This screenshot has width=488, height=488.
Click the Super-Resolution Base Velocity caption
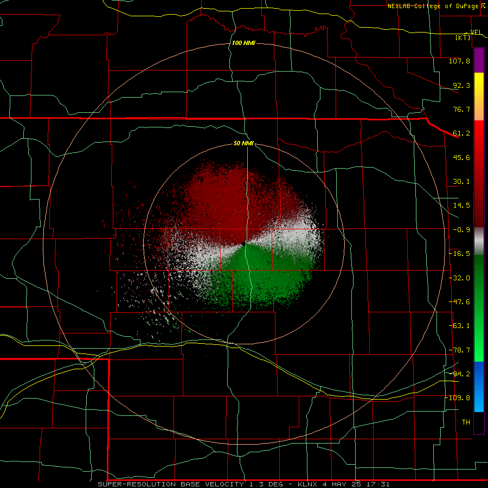pyautogui.click(x=243, y=484)
